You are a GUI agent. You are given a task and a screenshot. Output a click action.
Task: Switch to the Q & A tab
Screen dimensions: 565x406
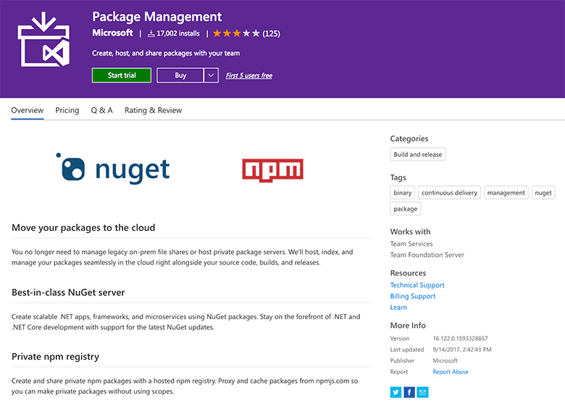click(x=101, y=111)
